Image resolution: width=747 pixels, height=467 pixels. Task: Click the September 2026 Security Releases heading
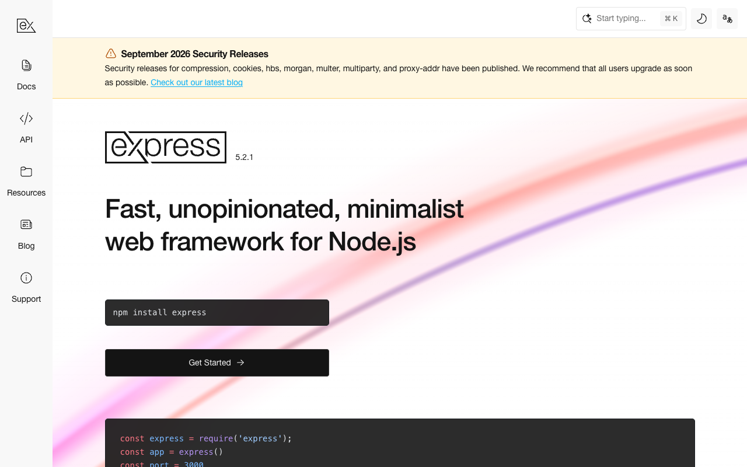(x=194, y=54)
